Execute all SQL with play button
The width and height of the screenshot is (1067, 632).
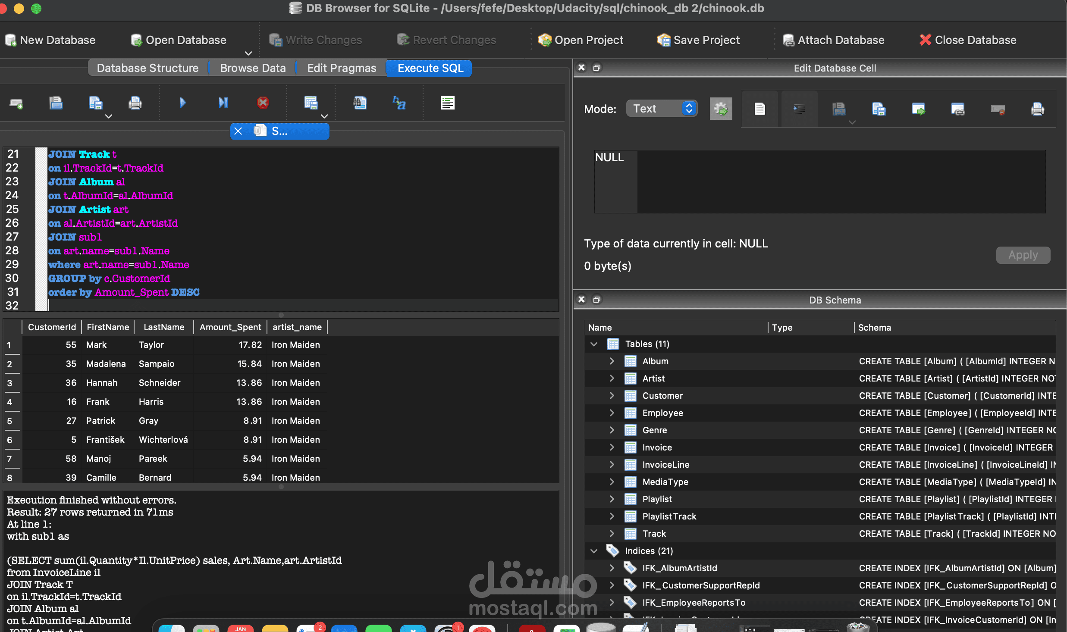point(182,103)
